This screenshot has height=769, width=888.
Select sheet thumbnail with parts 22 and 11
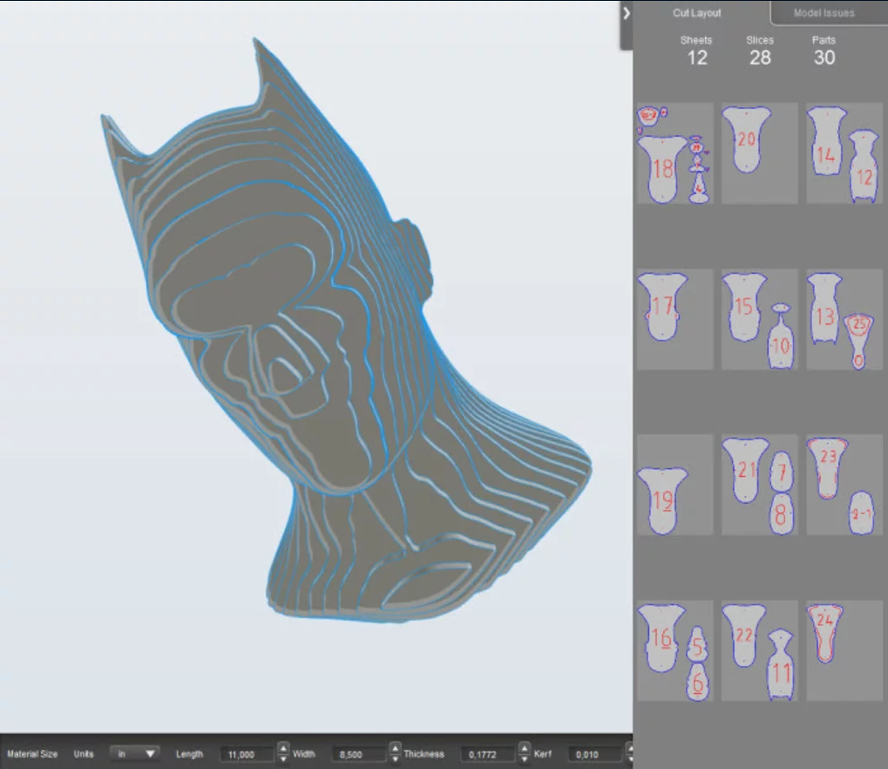coord(759,651)
